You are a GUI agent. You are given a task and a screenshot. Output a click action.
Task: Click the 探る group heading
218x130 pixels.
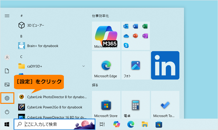(95, 85)
